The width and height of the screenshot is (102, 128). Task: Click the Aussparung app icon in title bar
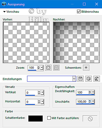click(4, 4)
